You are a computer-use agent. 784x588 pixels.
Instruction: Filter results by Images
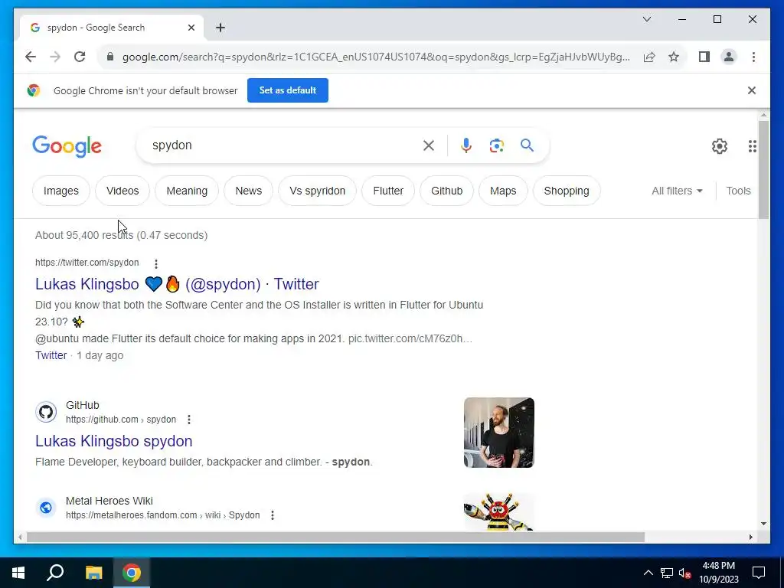pyautogui.click(x=61, y=191)
